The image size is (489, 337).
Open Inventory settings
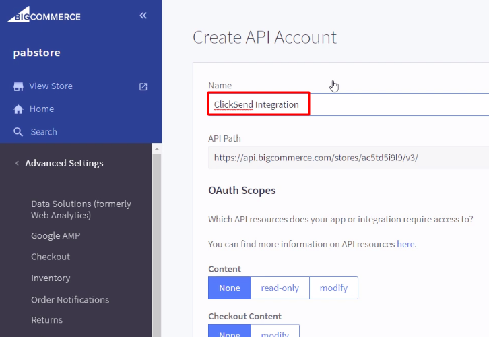[x=51, y=278]
